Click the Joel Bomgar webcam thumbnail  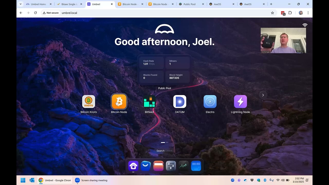(x=283, y=40)
